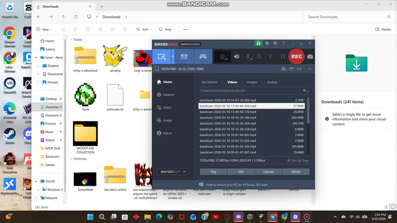
Task: Collapse the Yesterday group in Downloads
Action: click(71, 159)
